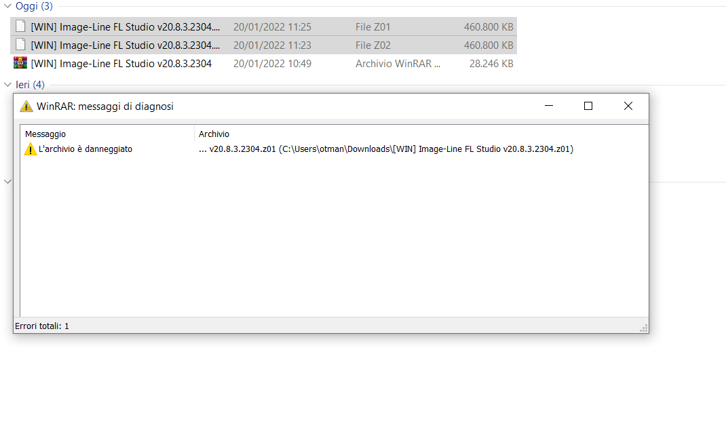
Task: Collapse the Oggi (3) group chevron
Action: pyautogui.click(x=7, y=6)
